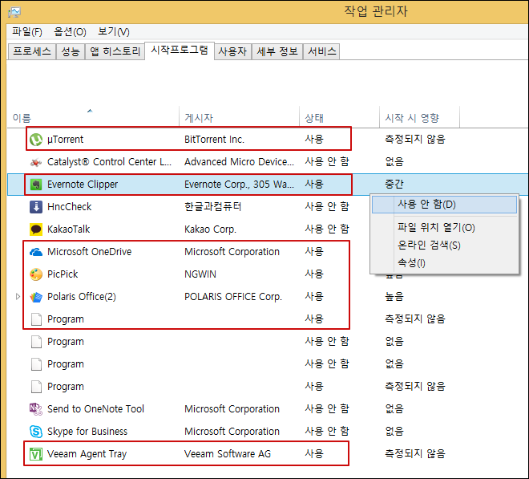Screen dimensions: 529x479
Task: Switch to the 사용자 tab
Action: click(232, 51)
